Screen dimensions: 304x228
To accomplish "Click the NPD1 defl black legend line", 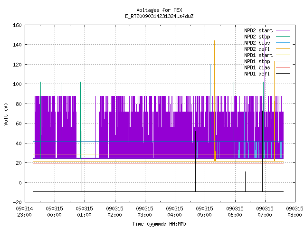I will coord(283,74).
